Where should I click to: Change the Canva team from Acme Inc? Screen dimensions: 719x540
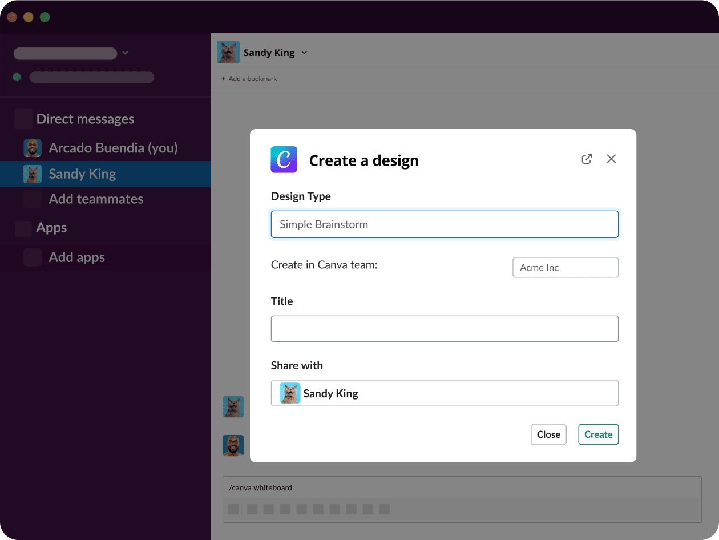coord(565,267)
